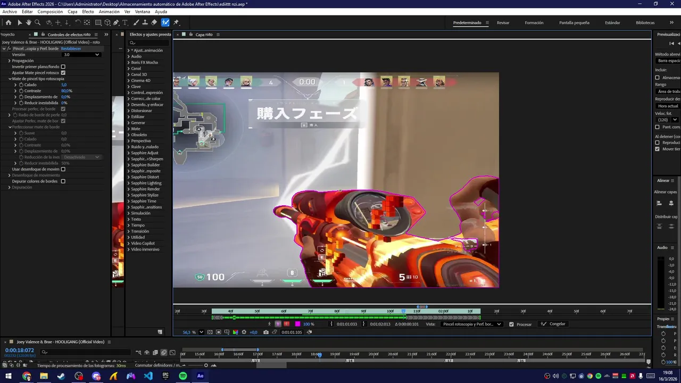Select the 3D cube tool
Viewport: 681px width, 383px height.
pyautogui.click(x=107, y=22)
